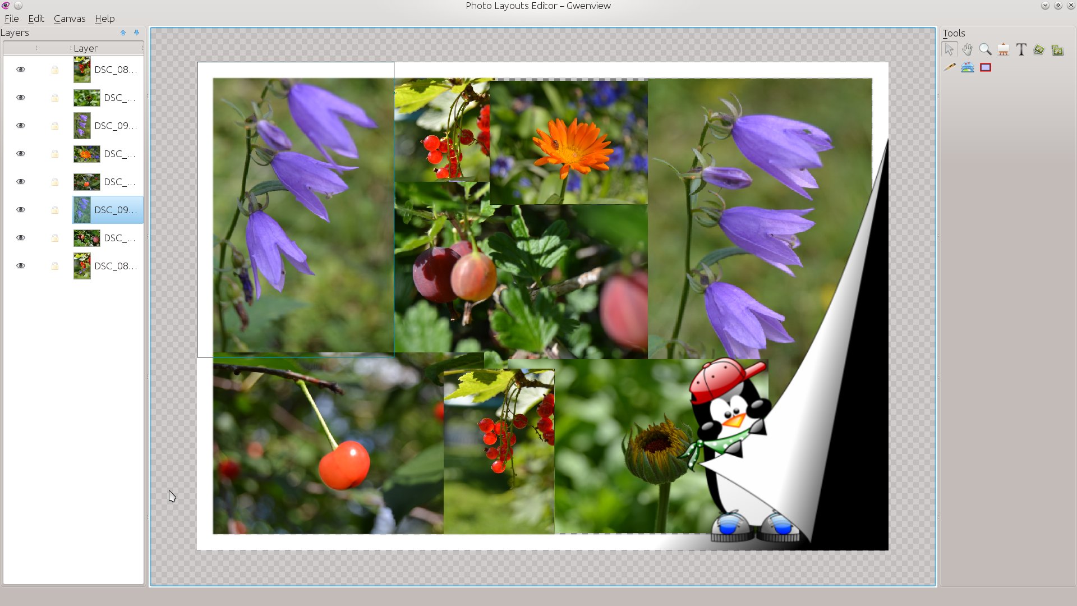Image resolution: width=1077 pixels, height=606 pixels.
Task: Click the penguin with red cap
Action: [729, 449]
